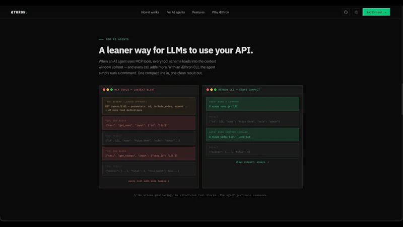The image size is (403, 227).
Task: Click the red dot in MCP Tools window
Action: click(x=104, y=90)
